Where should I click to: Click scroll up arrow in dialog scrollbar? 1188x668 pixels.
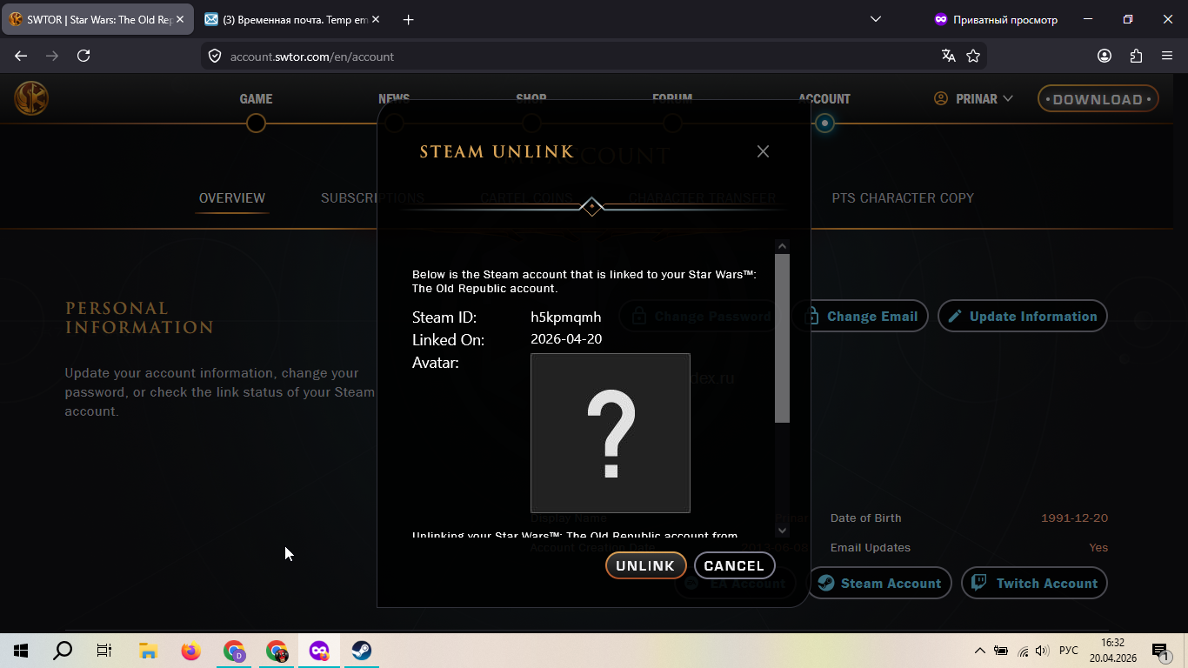coord(782,246)
